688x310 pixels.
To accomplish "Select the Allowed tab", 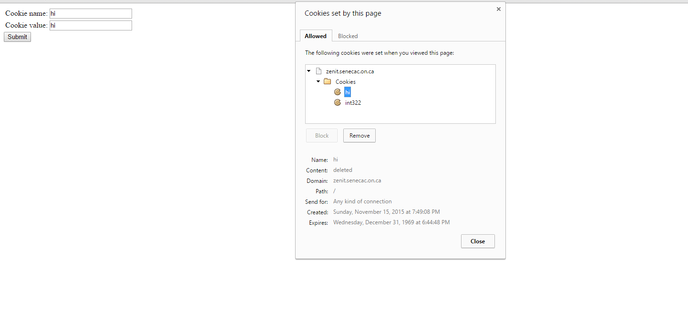I will 316,36.
